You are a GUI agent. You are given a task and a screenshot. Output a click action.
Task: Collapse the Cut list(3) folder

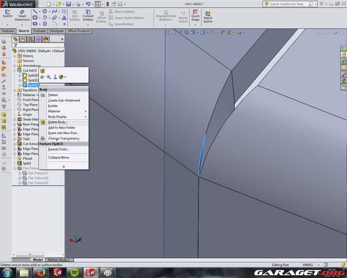(x=15, y=71)
